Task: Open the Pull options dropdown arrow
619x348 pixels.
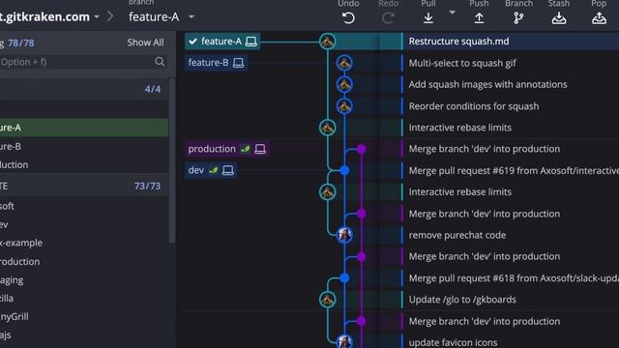Action: click(x=453, y=13)
